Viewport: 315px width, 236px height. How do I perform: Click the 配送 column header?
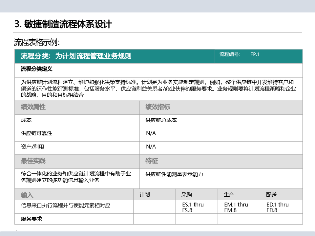click(281, 194)
